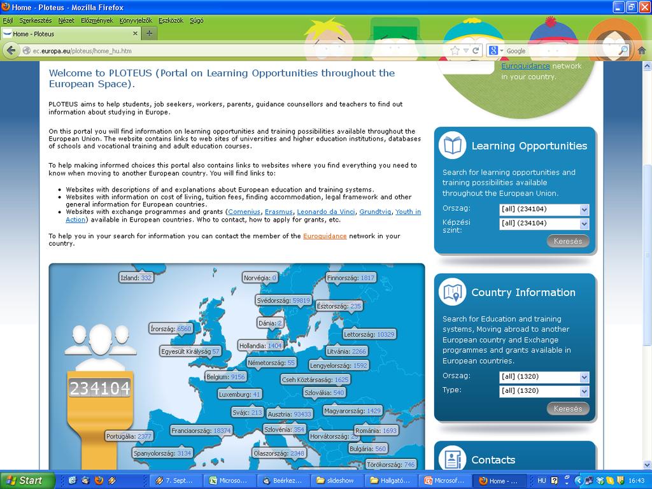This screenshot has height=489, width=652.
Task: Click the HU language indicator in tray
Action: tap(542, 481)
